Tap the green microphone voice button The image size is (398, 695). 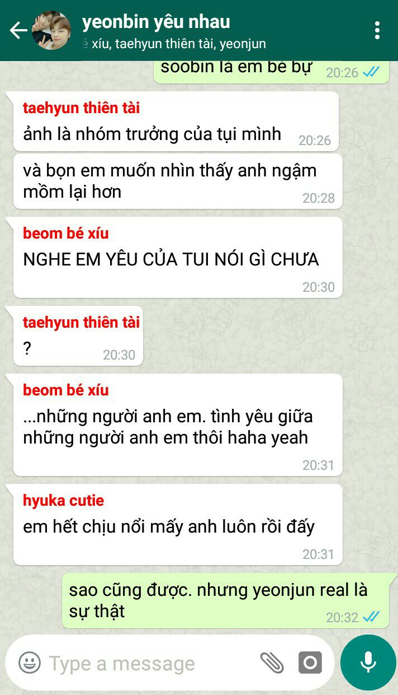(368, 663)
